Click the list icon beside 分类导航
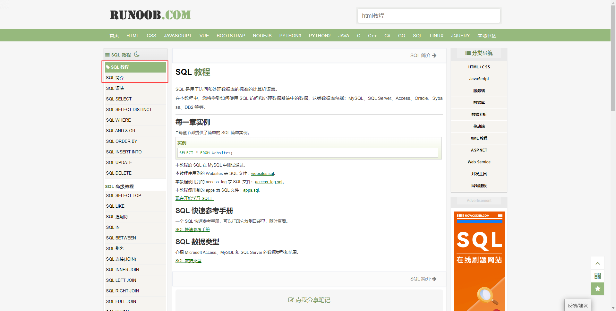Image resolution: width=616 pixels, height=311 pixels. [468, 53]
